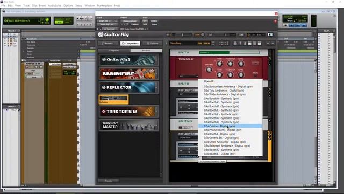The height and width of the screenshot is (194, 344).
Task: Click the rack plus button
Action: [x=268, y=43]
